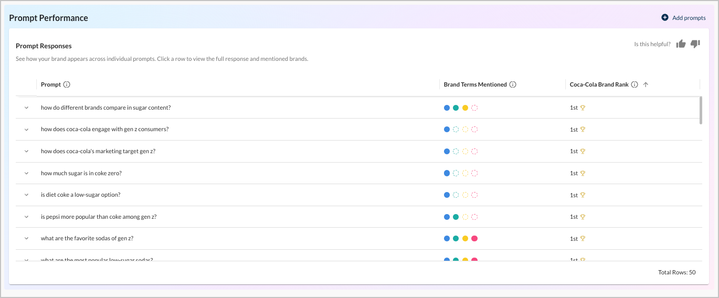Click dashed pink dot in 'sugar content' row
This screenshot has height=298, width=719.
click(474, 108)
